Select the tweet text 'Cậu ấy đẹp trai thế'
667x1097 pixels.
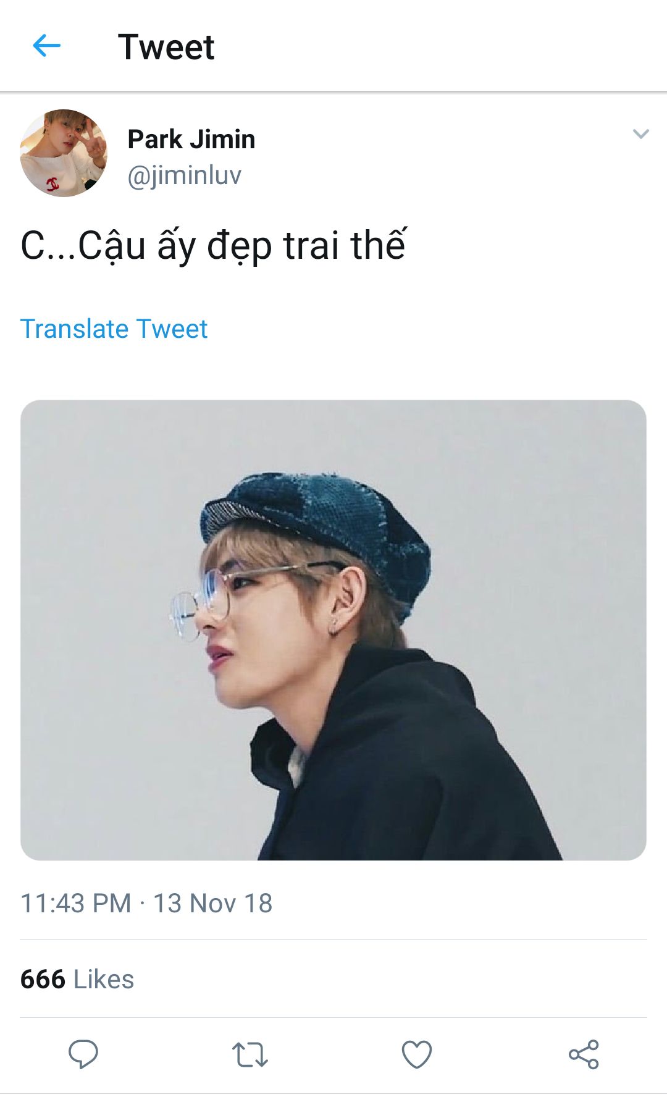pos(242,246)
